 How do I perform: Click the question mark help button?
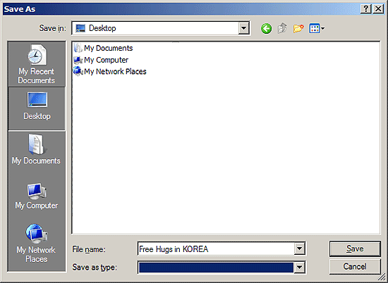click(365, 9)
